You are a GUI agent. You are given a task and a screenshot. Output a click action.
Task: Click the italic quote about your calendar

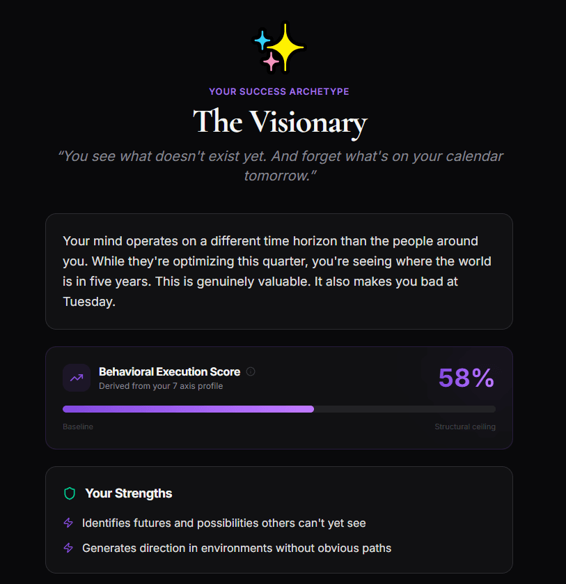[280, 166]
